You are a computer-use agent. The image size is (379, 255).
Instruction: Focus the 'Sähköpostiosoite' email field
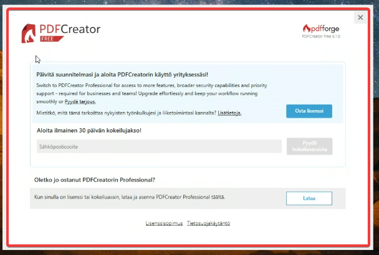coord(158,146)
